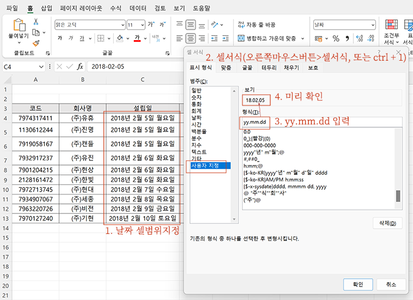Image resolution: width=413 pixels, height=300 pixels.
Task: Switch to 보호 tab in dialog
Action: click(313, 68)
